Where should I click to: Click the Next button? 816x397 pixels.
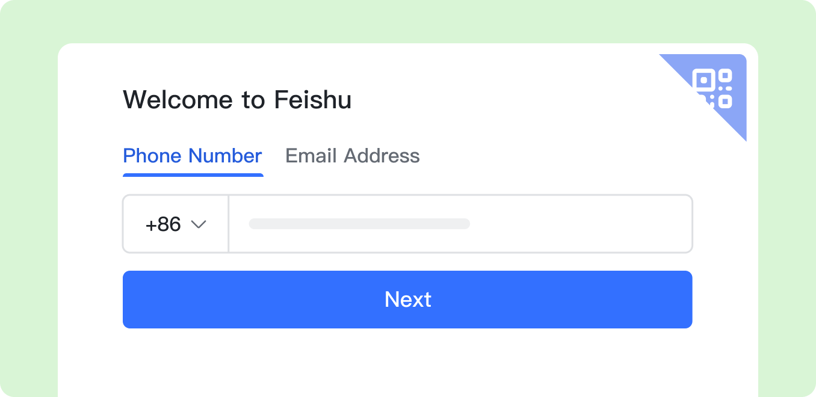pyautogui.click(x=407, y=300)
